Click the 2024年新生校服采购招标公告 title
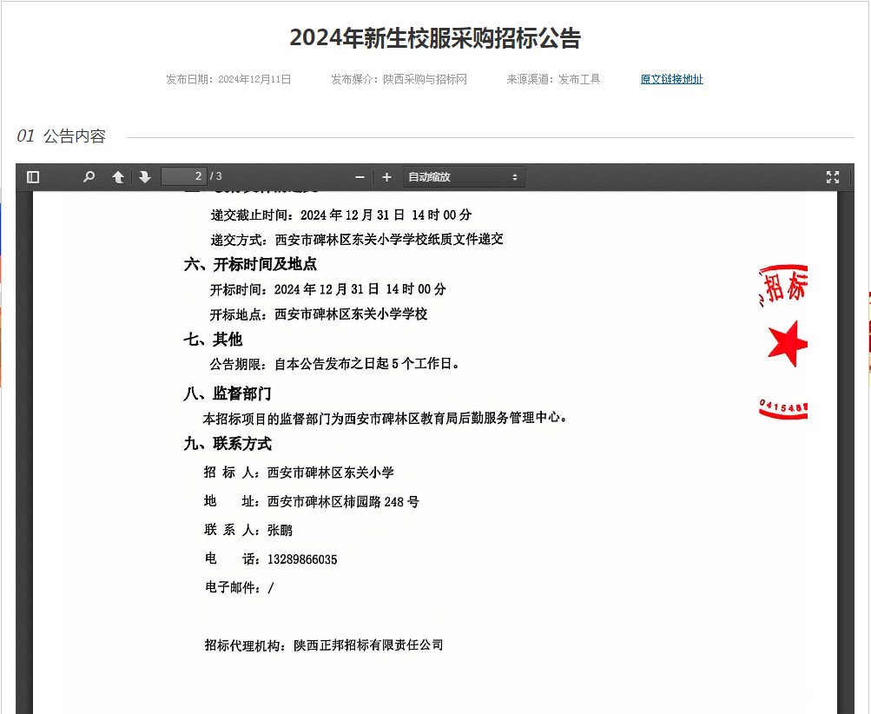Image resolution: width=871 pixels, height=714 pixels. (x=435, y=38)
